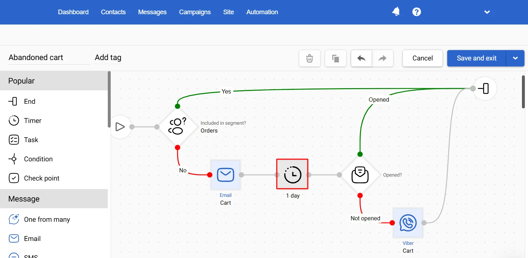The height and width of the screenshot is (258, 528).
Task: Edit the Abandoned cart workflow name
Action: coord(49,58)
